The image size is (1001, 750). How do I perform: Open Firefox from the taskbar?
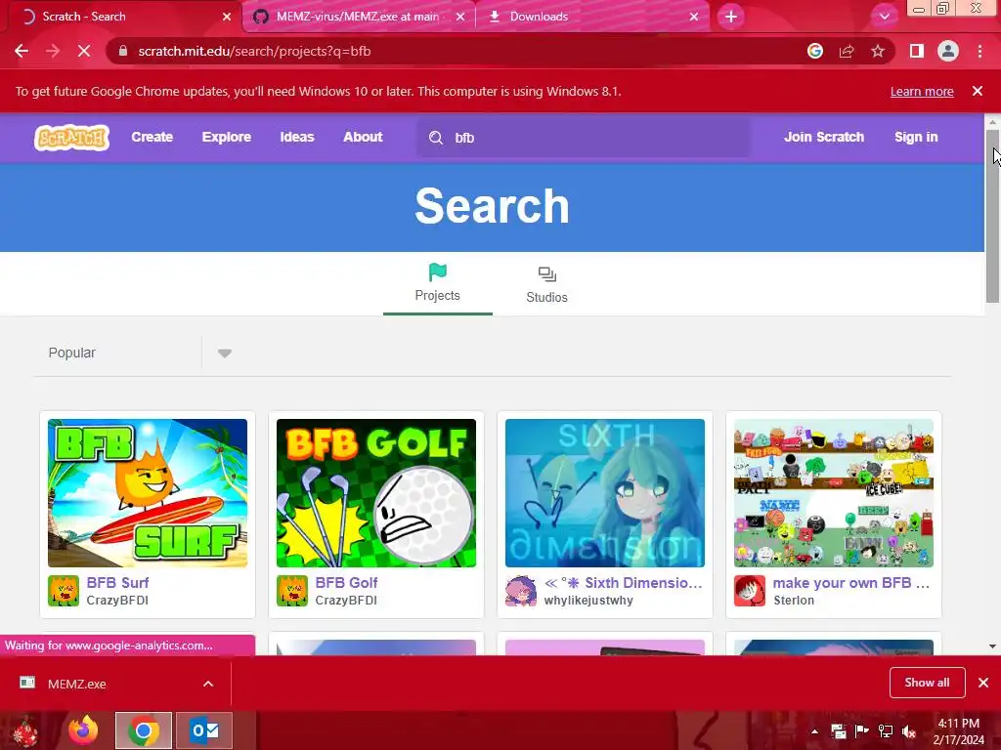[x=83, y=730]
